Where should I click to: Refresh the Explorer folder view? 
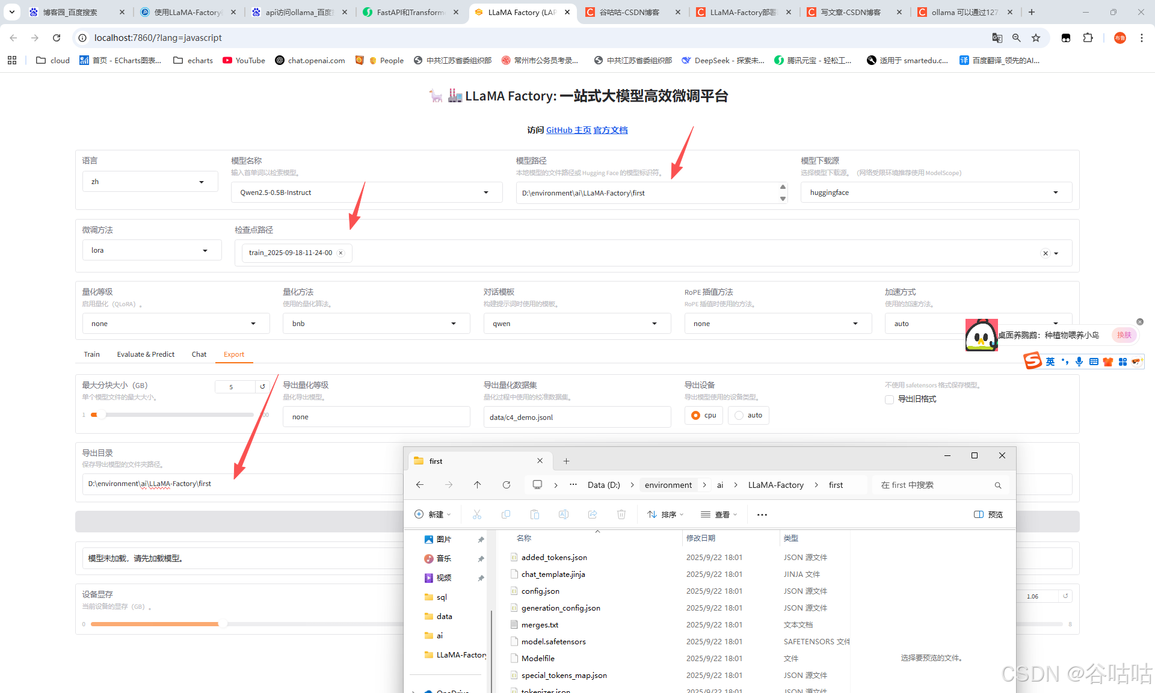507,485
